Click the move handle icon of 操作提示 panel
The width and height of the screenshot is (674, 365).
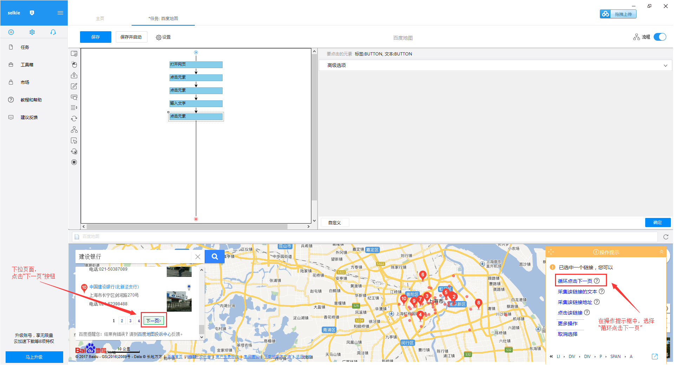point(551,252)
